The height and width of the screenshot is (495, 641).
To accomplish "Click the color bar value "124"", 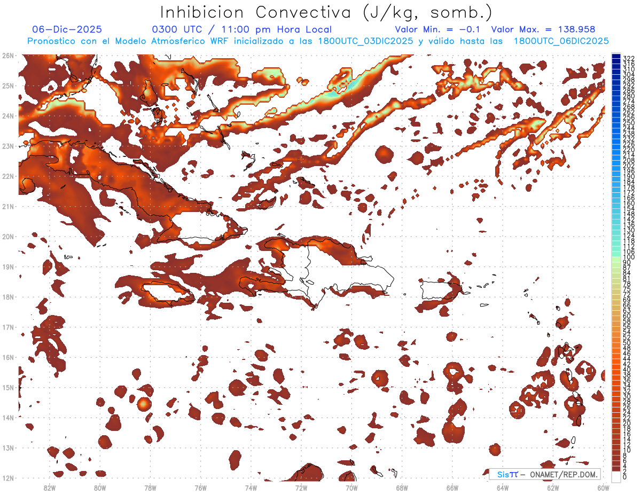I will [628, 235].
